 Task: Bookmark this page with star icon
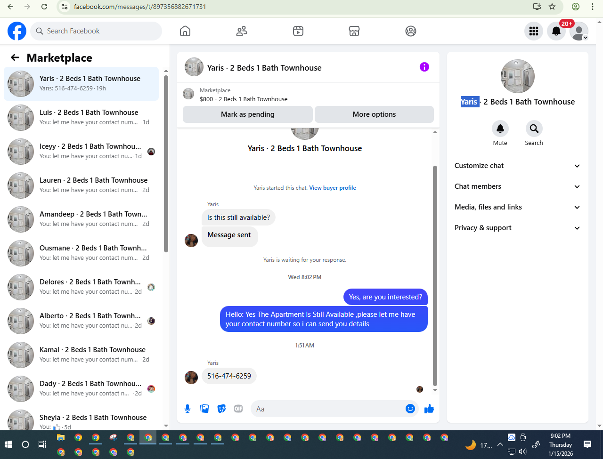click(x=552, y=7)
